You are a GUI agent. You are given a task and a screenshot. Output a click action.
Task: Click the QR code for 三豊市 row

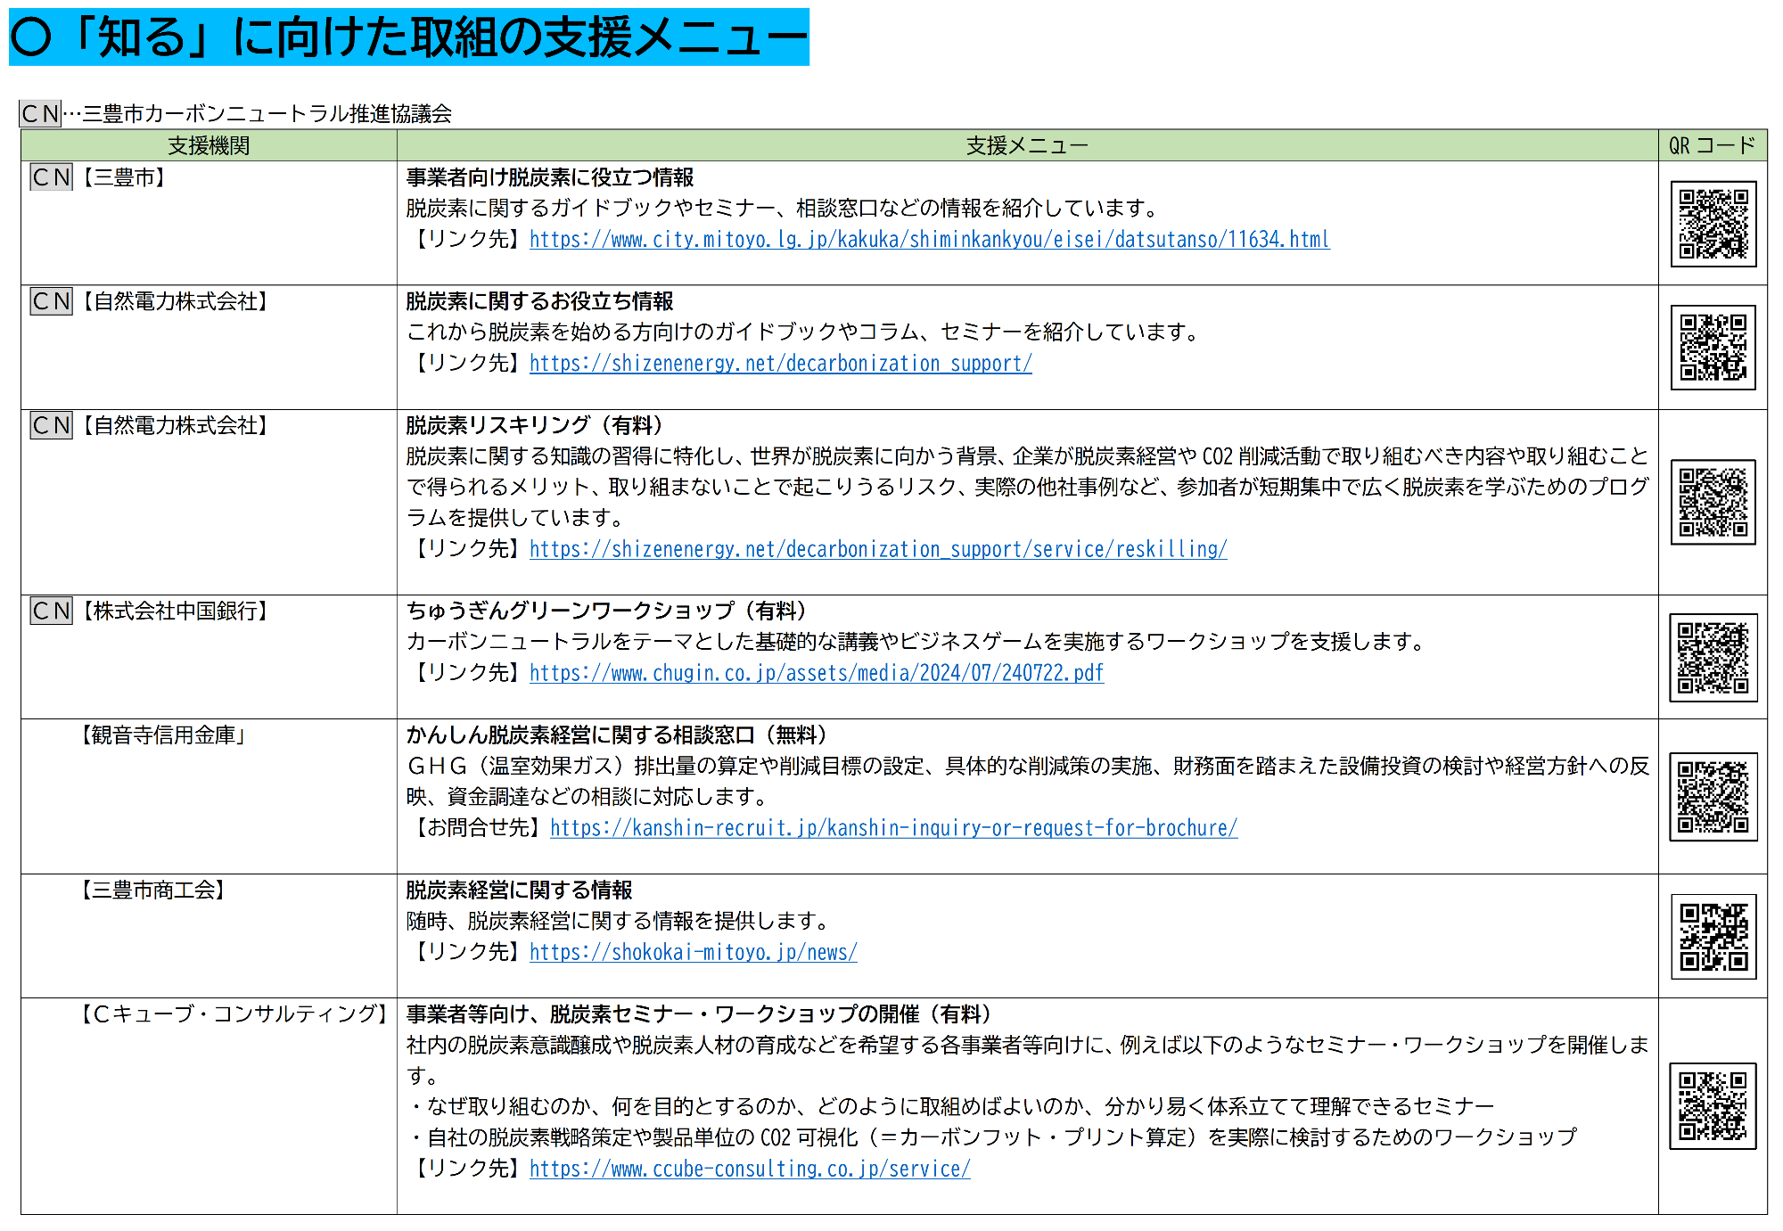point(1713,224)
